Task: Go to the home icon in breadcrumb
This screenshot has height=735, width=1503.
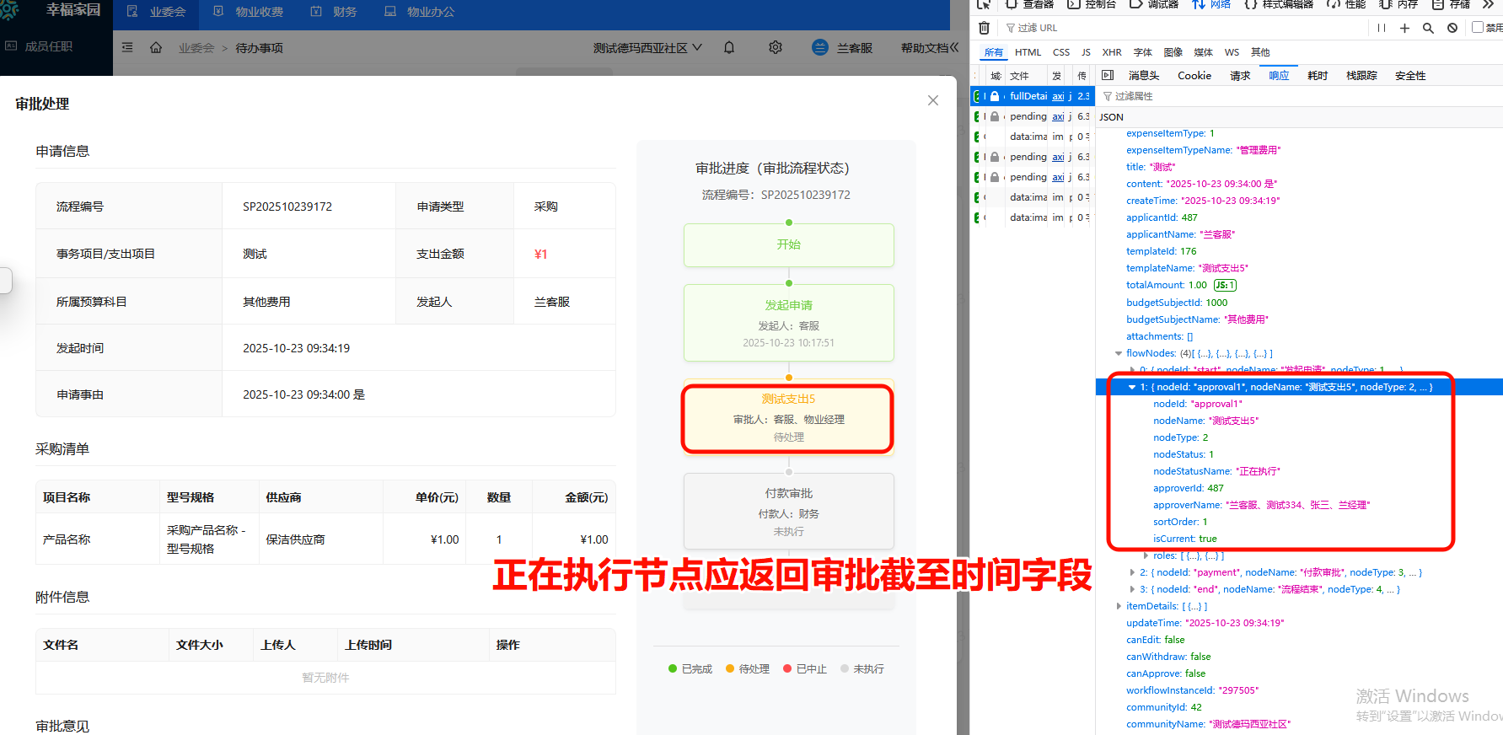Action: pos(156,47)
